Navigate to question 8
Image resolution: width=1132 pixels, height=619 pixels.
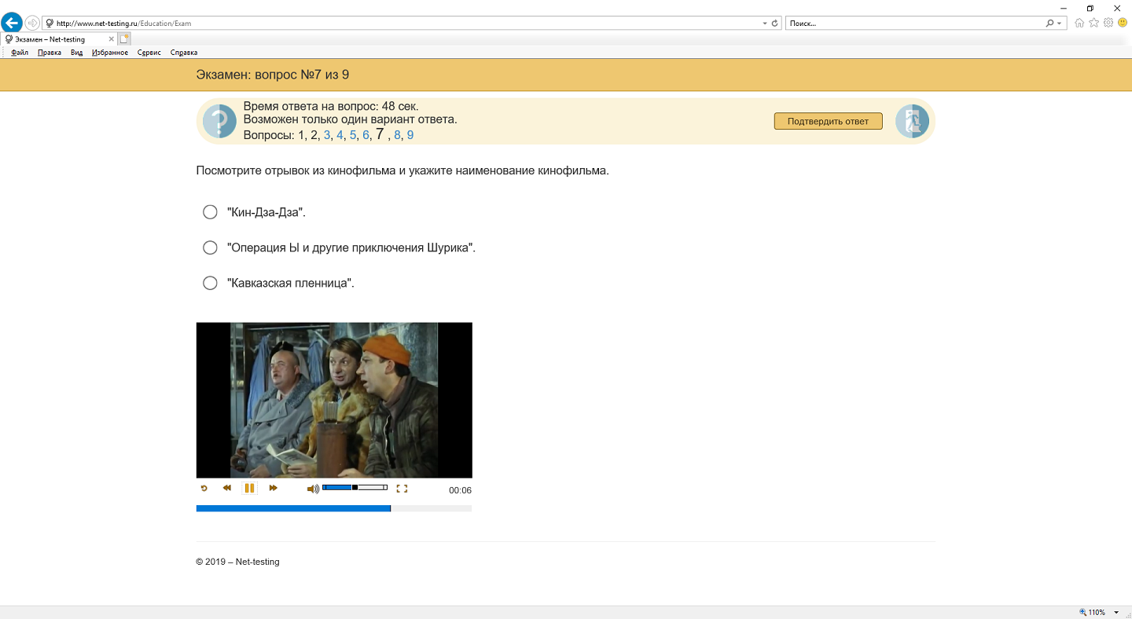coord(398,135)
